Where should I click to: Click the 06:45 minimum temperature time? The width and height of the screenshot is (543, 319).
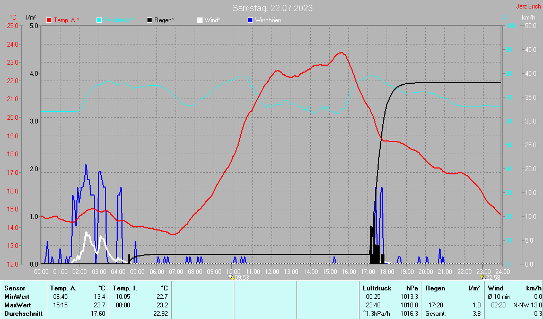click(60, 297)
